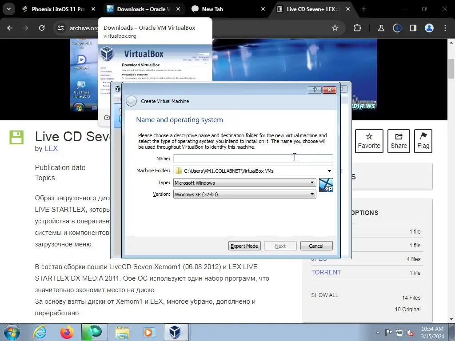Click the site information icon beside archive.org
This screenshot has height=341, width=455.
pos(60,28)
